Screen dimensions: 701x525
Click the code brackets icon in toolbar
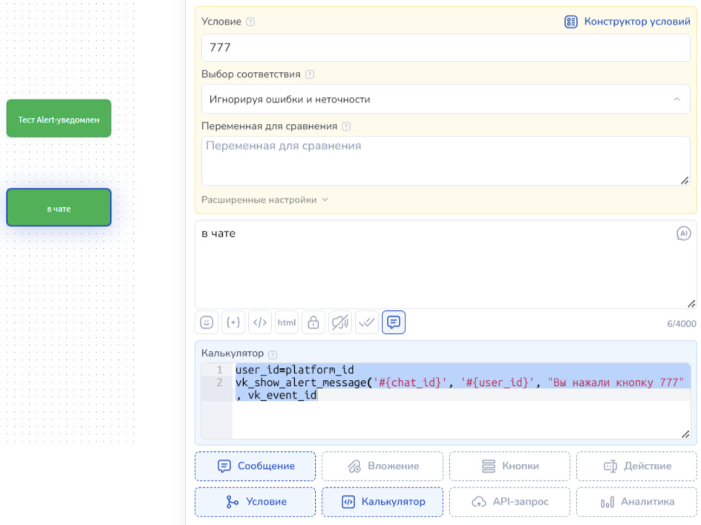click(260, 322)
